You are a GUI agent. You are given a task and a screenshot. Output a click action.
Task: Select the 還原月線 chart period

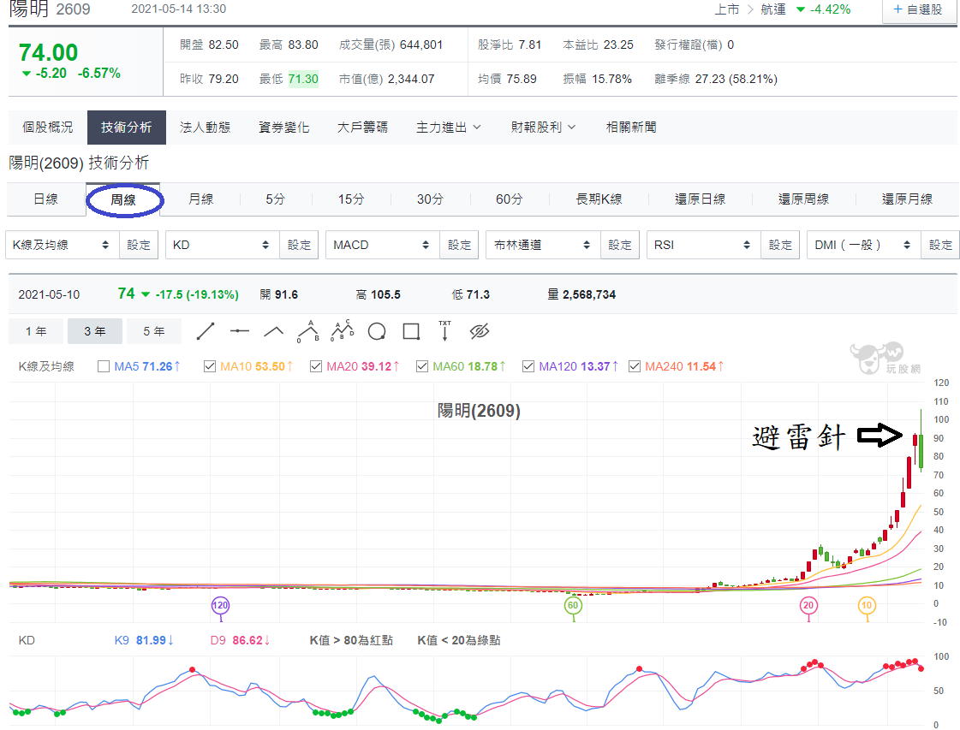coord(908,199)
